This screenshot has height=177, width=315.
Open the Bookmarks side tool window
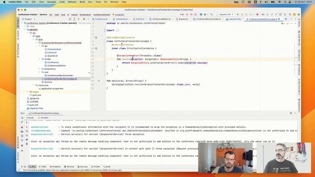pos(18,142)
